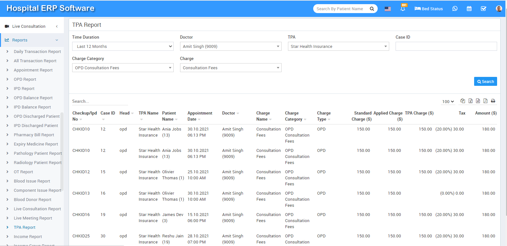
Task: Click into the Case ID field
Action: [x=446, y=46]
